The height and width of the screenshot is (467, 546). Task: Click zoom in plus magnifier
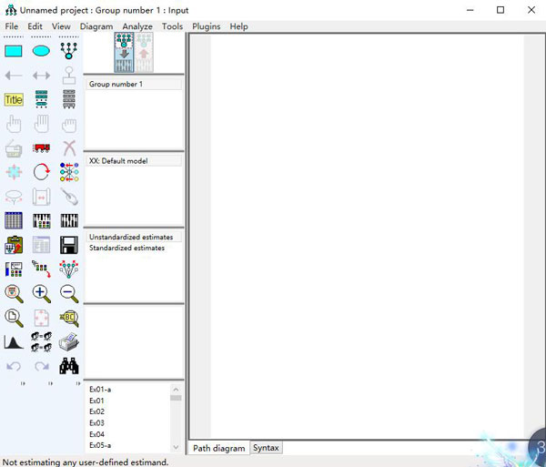[42, 294]
